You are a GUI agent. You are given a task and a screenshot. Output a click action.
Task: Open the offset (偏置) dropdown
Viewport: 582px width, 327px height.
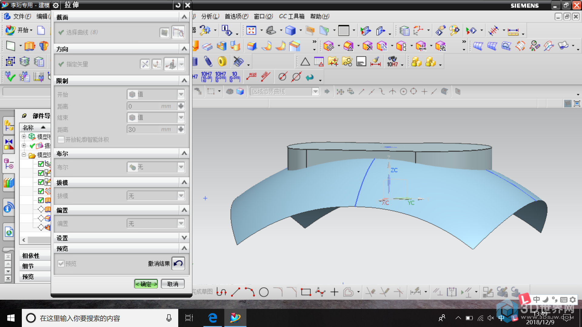coord(156,224)
